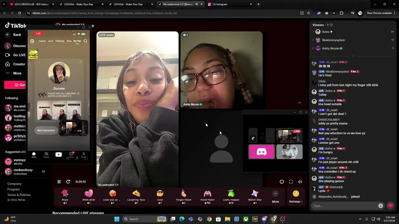This screenshot has width=399, height=224.
Task: Tap Inbox in phone window bottom bar
Action: 71,155
